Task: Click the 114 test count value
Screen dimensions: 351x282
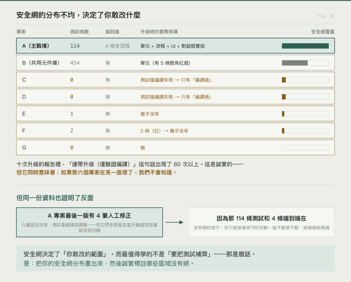Action: [75, 46]
